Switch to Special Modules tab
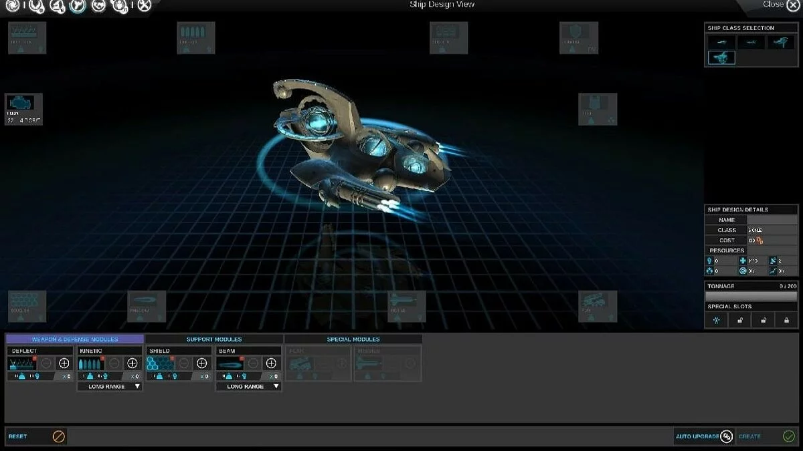The width and height of the screenshot is (803, 451). tap(353, 339)
